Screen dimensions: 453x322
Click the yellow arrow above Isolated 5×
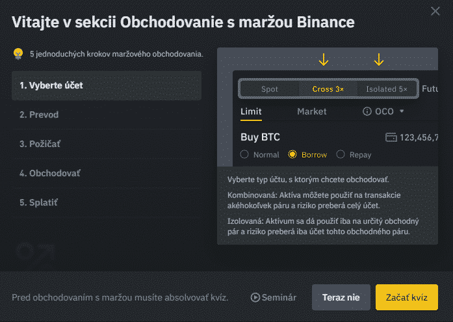pos(379,60)
